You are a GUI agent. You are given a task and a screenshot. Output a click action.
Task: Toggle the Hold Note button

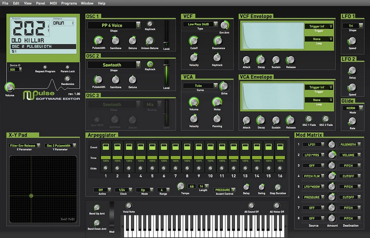click(x=129, y=206)
